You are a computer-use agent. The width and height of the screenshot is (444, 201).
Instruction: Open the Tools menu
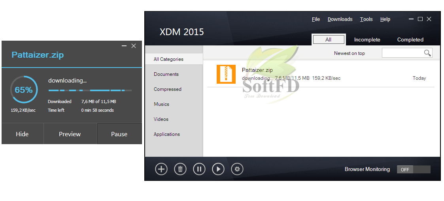(x=366, y=19)
